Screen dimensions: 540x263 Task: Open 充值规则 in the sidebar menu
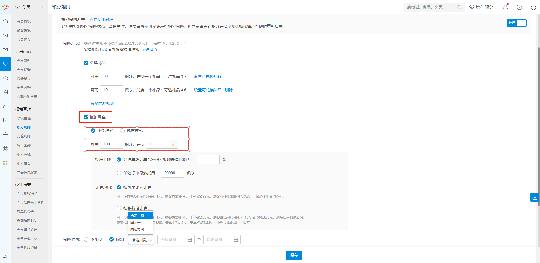pos(24,136)
